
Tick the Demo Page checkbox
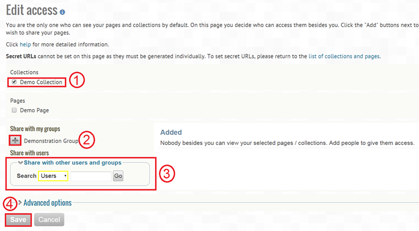[x=14, y=110]
